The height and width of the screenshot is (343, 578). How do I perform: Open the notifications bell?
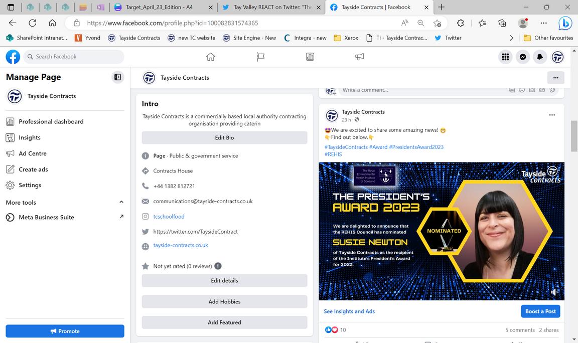(540, 57)
